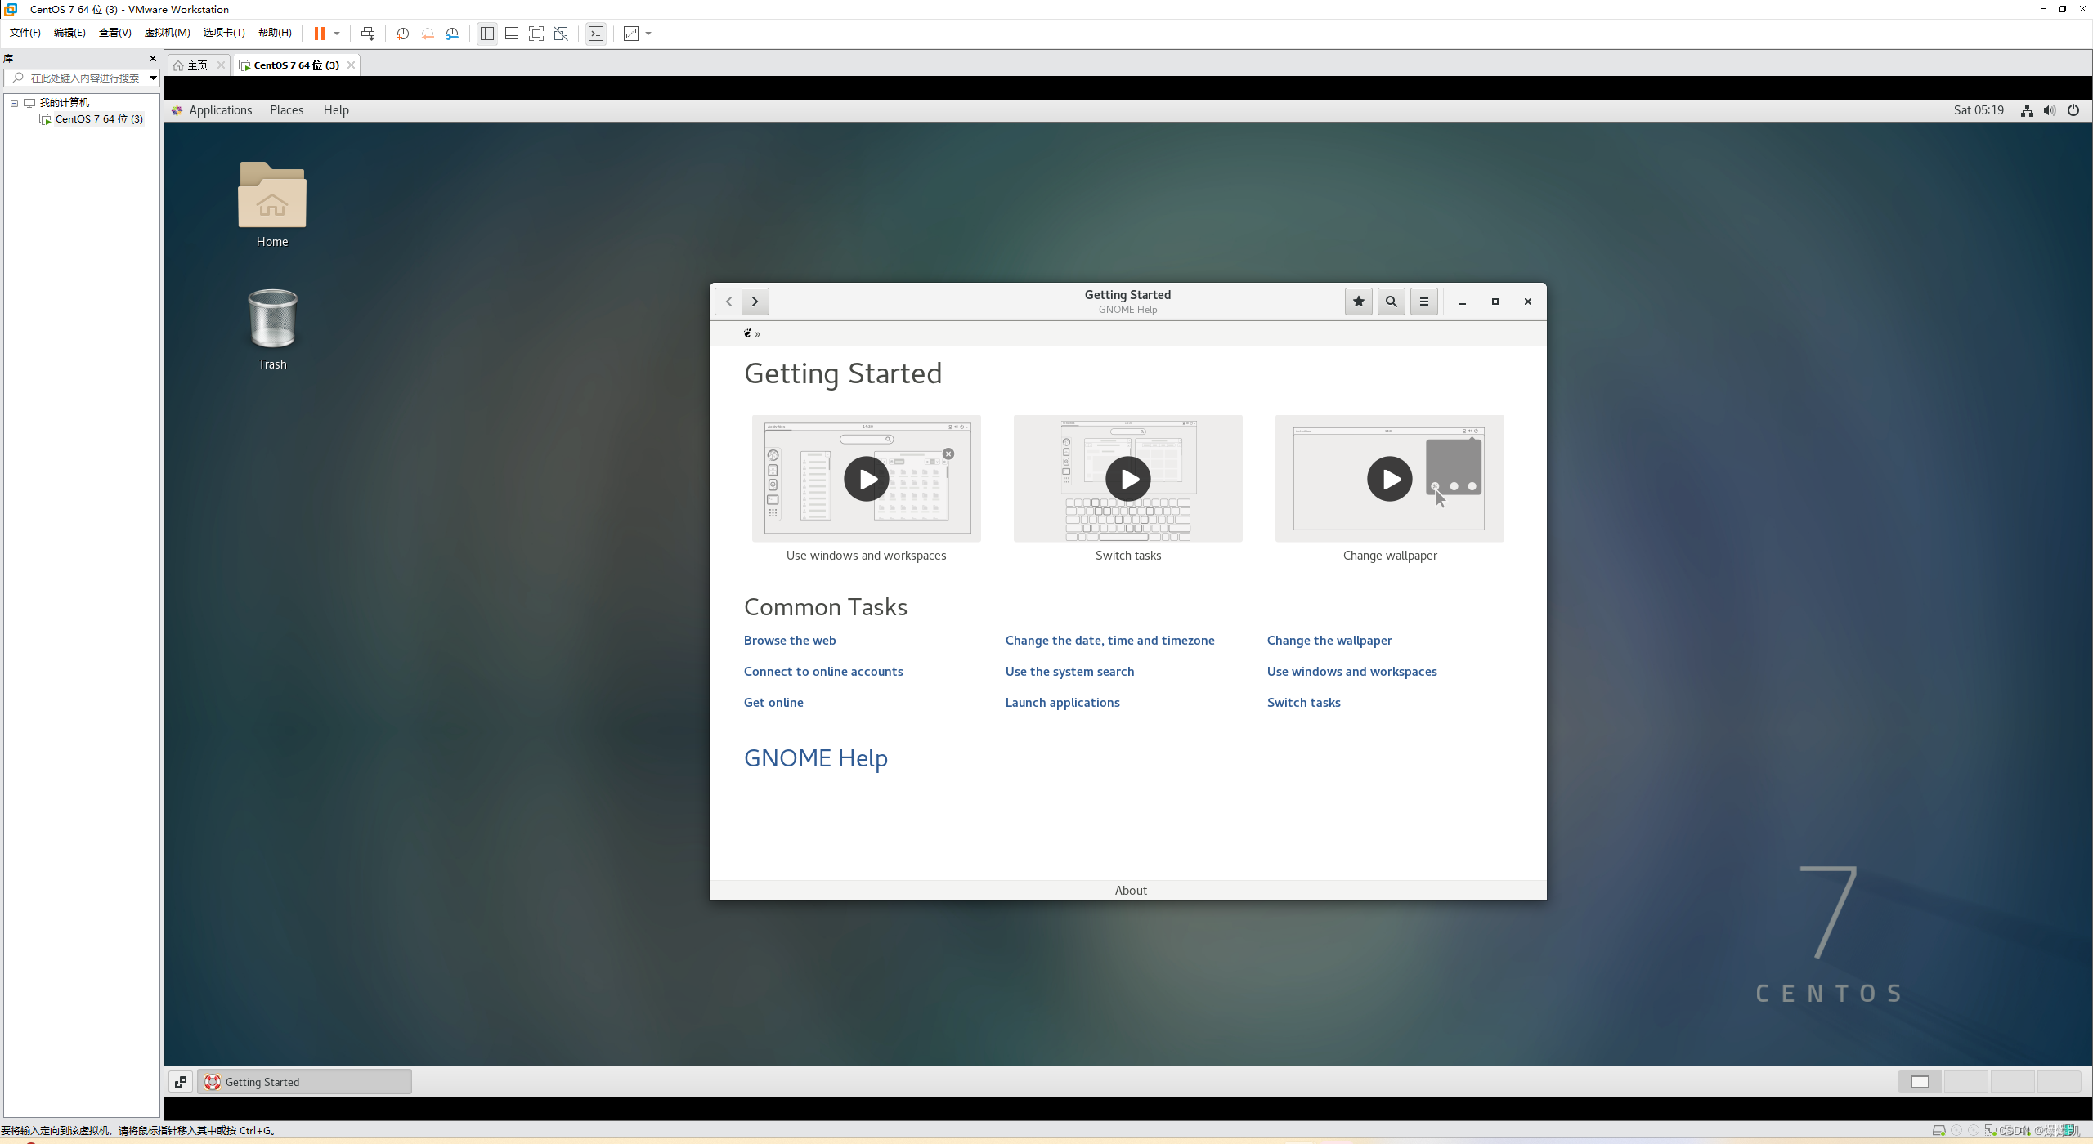This screenshot has height=1144, width=2093.
Task: Open the 编辑(E) menu
Action: 69,33
